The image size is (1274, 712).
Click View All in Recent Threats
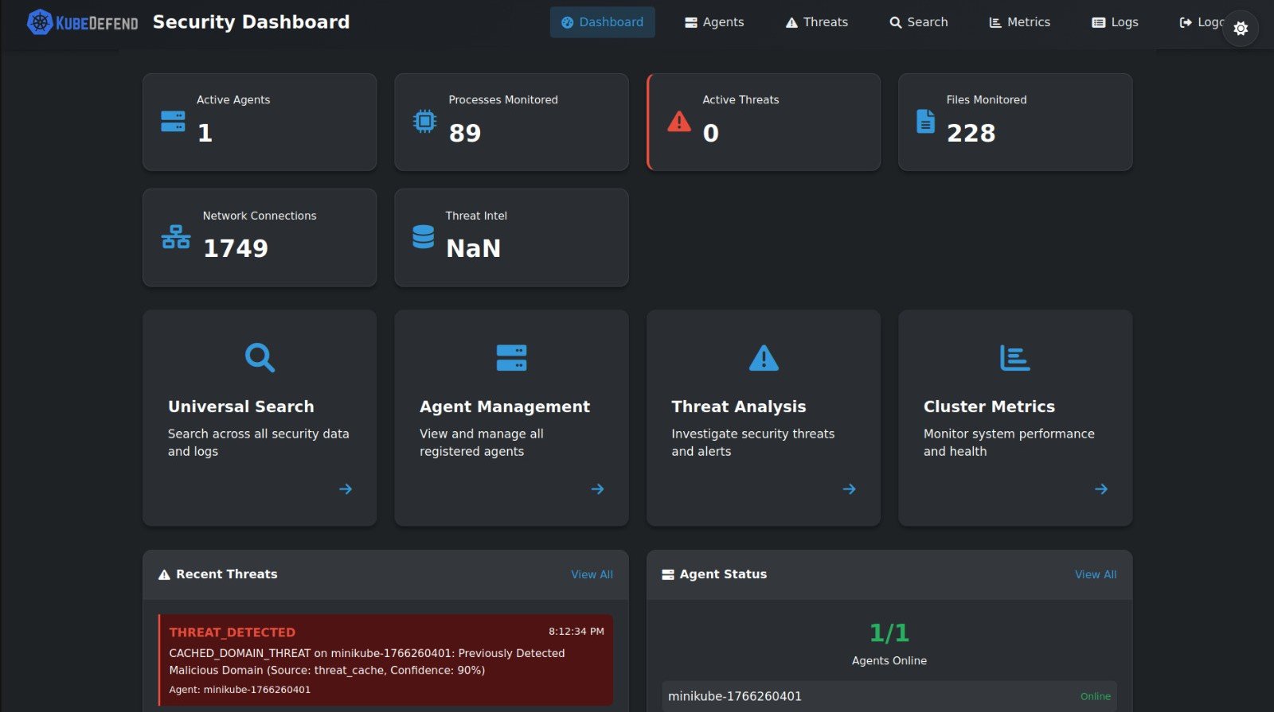pos(592,574)
